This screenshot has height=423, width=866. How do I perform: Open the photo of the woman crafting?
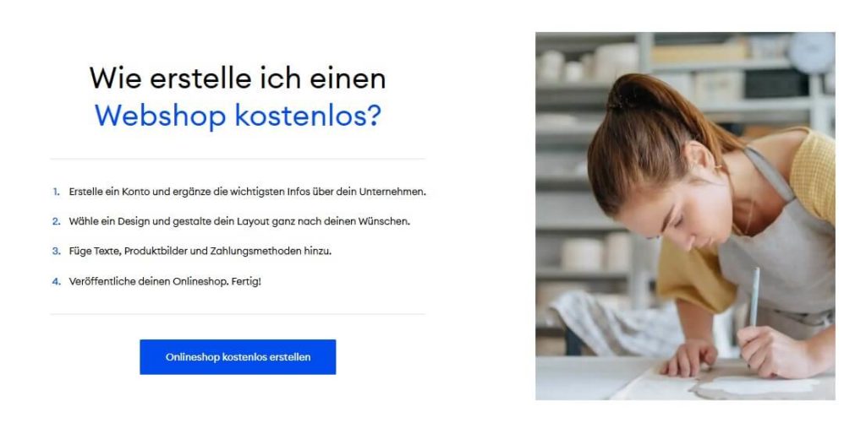[685, 216]
